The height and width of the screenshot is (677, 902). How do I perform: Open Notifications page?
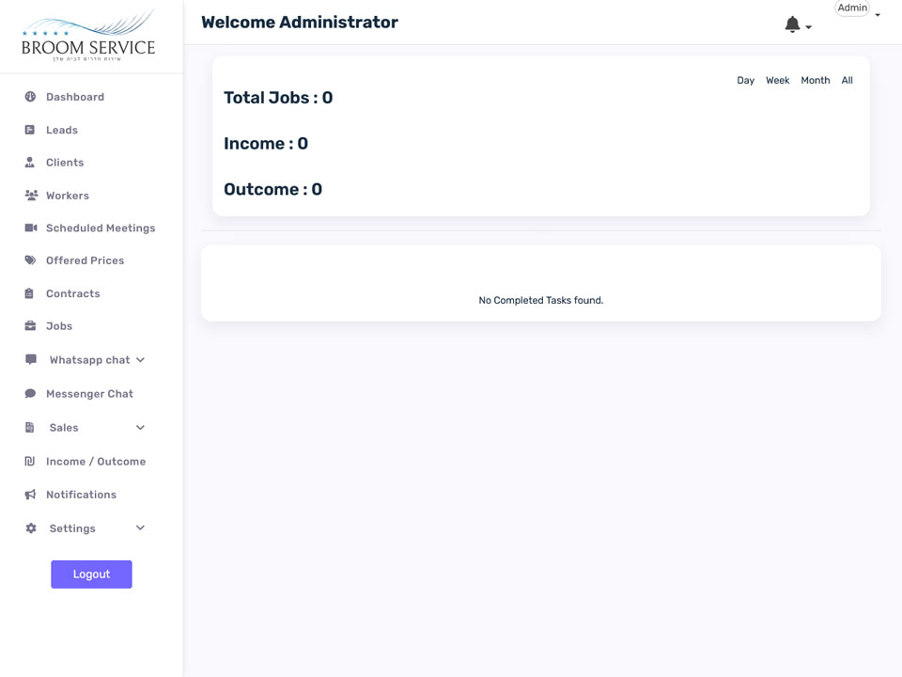click(x=81, y=495)
